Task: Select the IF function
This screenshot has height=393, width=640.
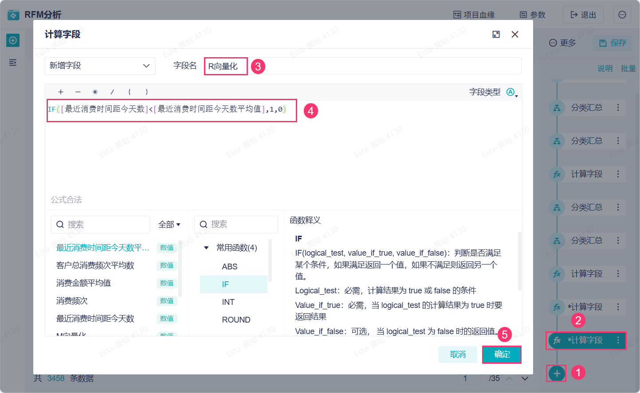Action: coord(234,284)
